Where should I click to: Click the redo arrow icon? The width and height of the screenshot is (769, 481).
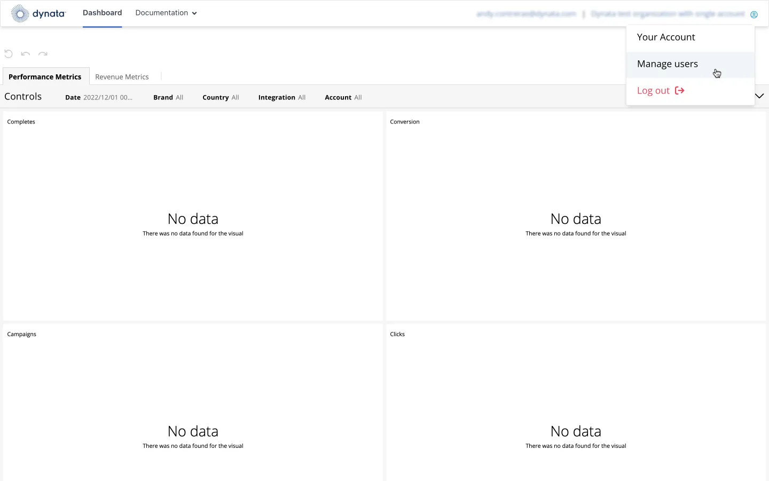coord(43,53)
